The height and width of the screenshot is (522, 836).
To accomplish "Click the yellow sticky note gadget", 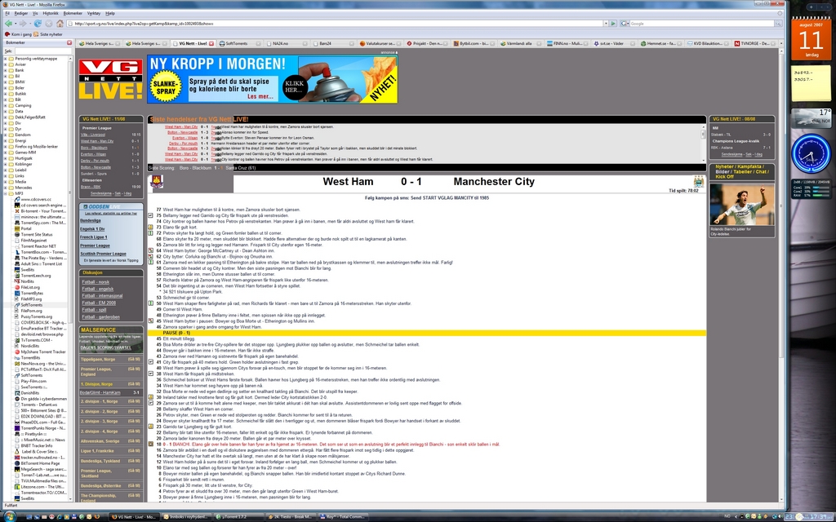I will tap(811, 84).
